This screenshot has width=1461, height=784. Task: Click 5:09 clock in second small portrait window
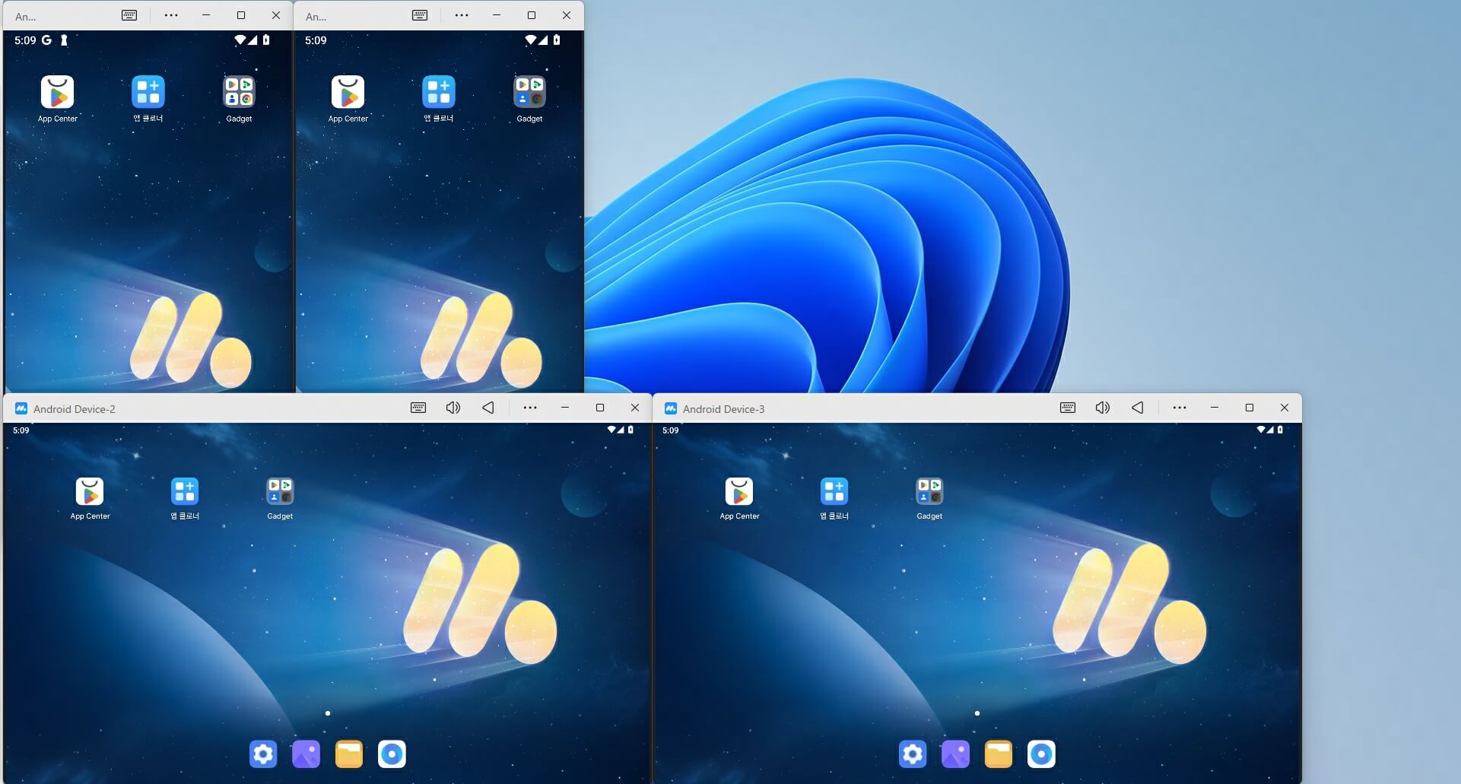(x=316, y=40)
